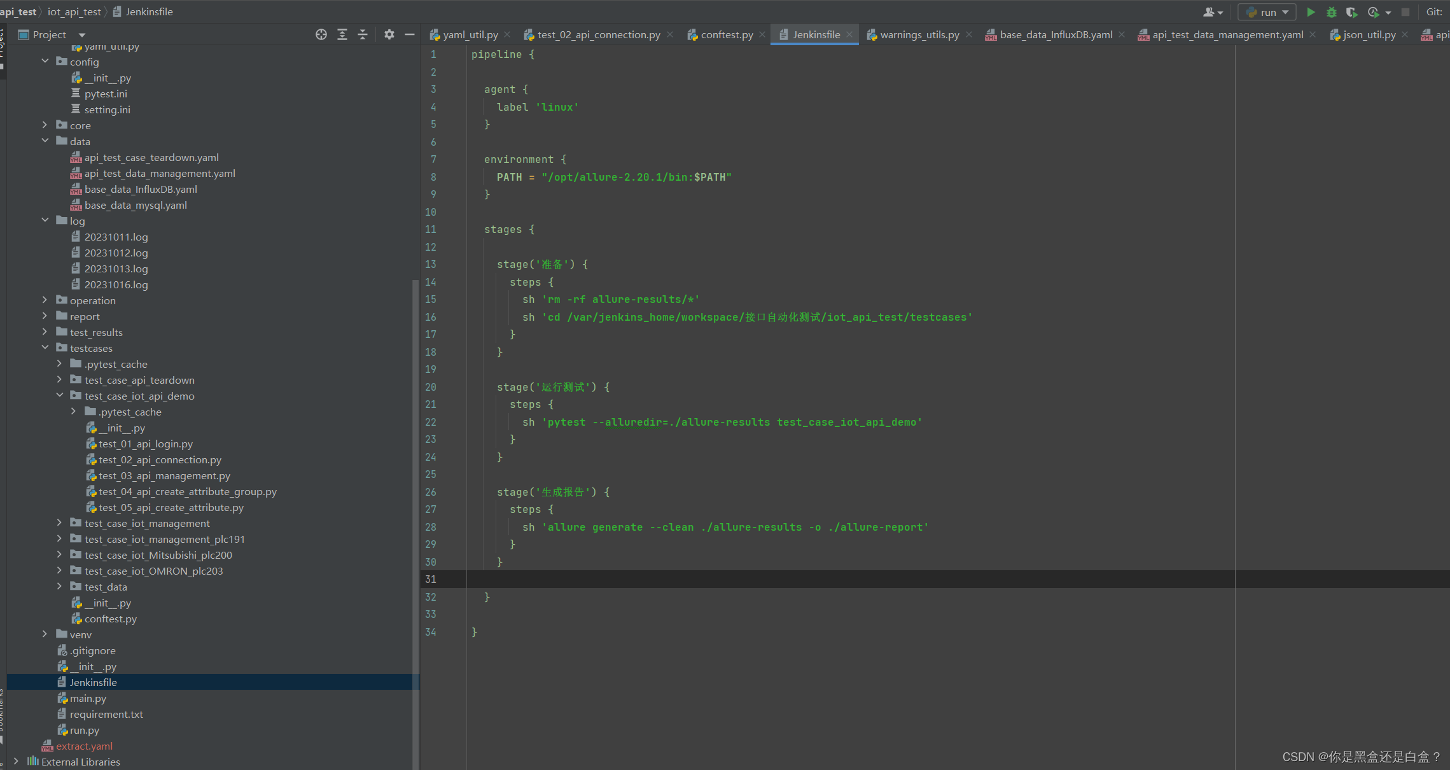Click iot_api_test in breadcrumb path

[74, 11]
